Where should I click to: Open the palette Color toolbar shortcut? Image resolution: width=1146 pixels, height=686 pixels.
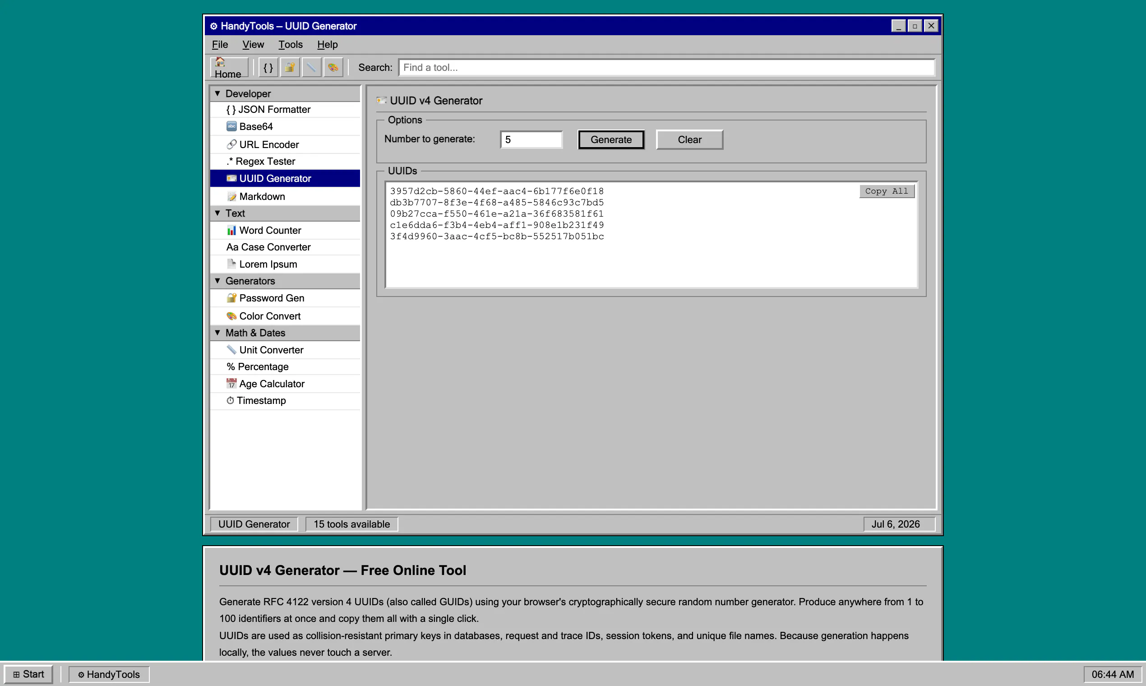tap(333, 68)
